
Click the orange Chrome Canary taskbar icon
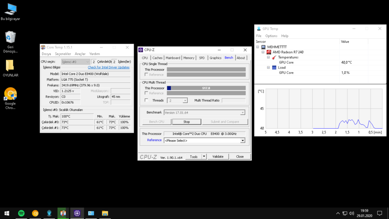pyautogui.click(x=35, y=213)
